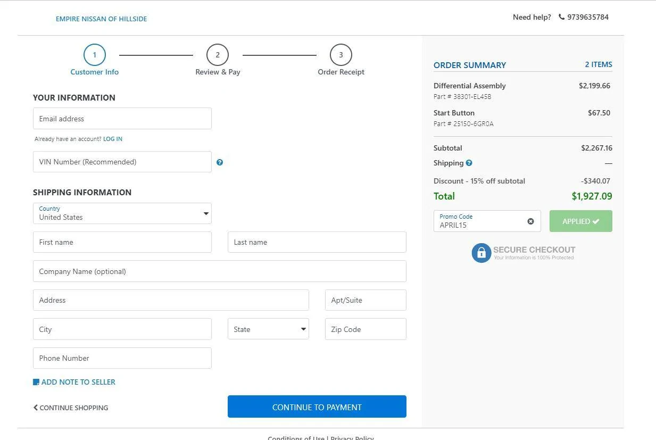
Task: Click Start Button item name
Action: (454, 113)
